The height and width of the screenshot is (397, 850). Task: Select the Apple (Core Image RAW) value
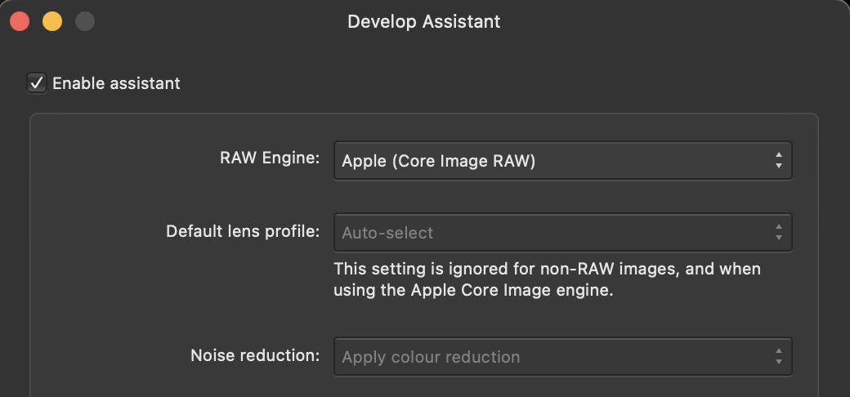click(439, 161)
